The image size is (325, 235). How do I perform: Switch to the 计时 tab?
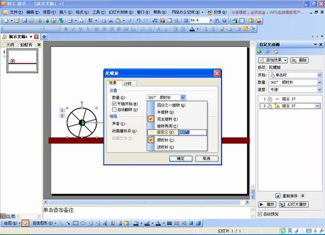[x=129, y=83]
